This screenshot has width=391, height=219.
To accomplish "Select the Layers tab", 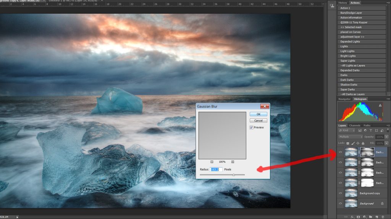I will [342, 125].
